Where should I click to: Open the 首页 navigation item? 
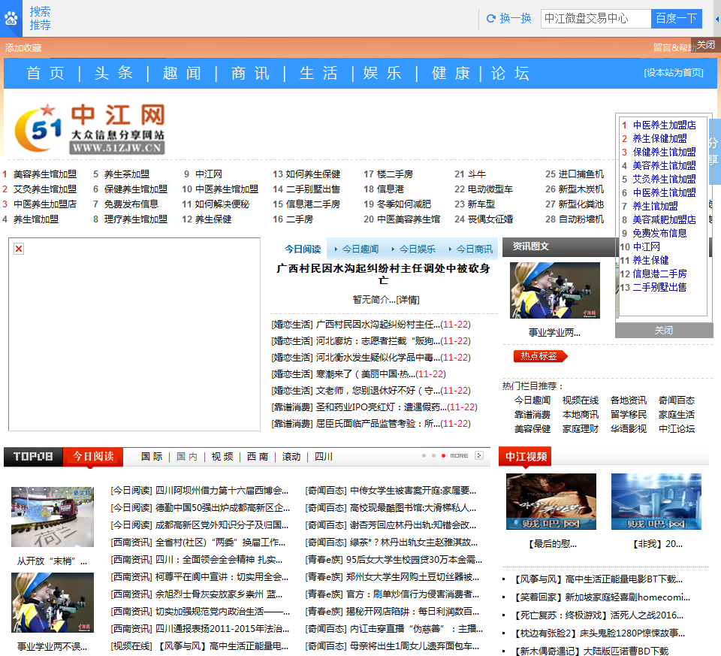click(x=46, y=73)
